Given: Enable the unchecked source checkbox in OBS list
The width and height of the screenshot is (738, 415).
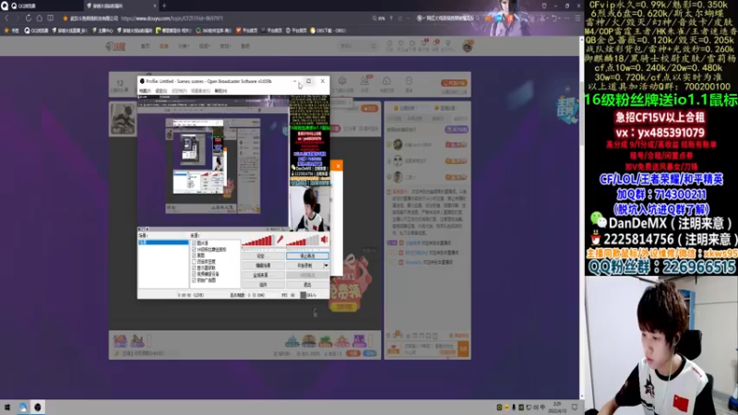Looking at the screenshot, I should 194,262.
